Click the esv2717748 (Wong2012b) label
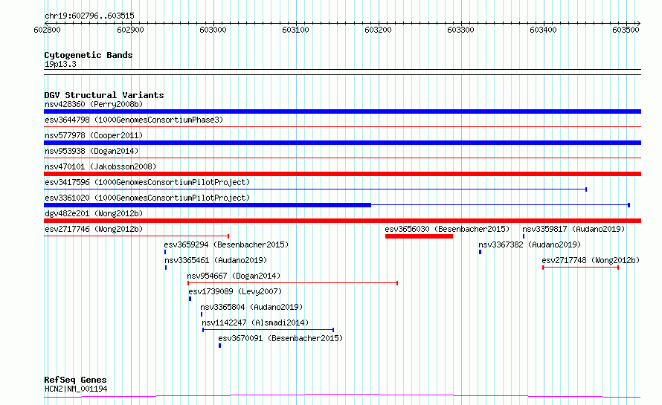The image size is (662, 405). click(x=591, y=260)
